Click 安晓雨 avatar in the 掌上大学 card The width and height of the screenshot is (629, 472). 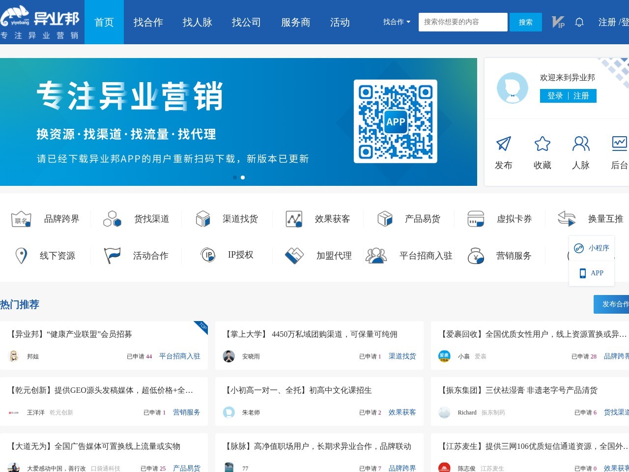[x=229, y=356]
